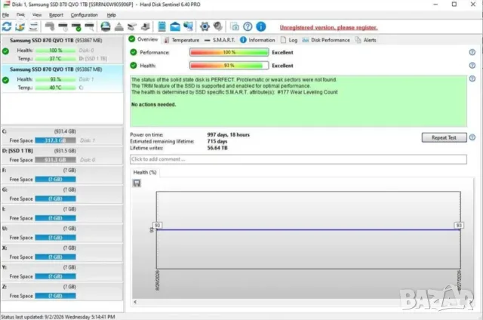This screenshot has width=483, height=320.
Task: Click the network computers toolbar icon
Action: pos(188,27)
